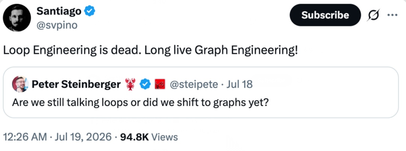Viewport: 406px width, 151px height.
Task: Open the @steipete handle
Action: (194, 84)
